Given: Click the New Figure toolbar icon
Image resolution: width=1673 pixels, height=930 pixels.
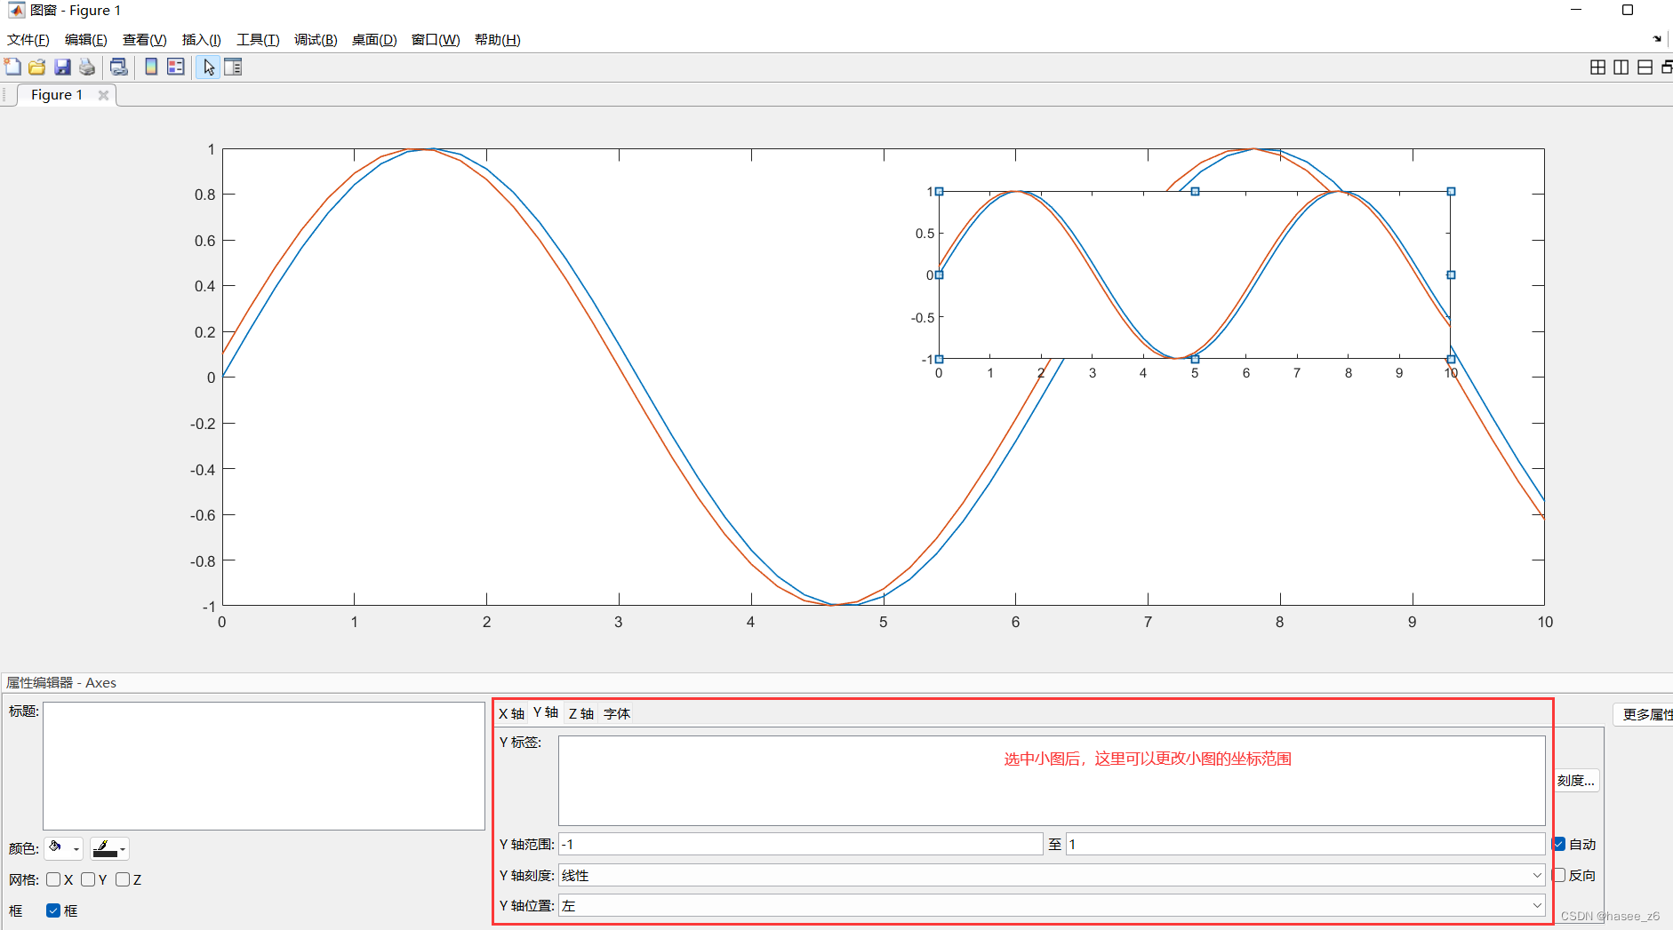Looking at the screenshot, I should pos(12,67).
